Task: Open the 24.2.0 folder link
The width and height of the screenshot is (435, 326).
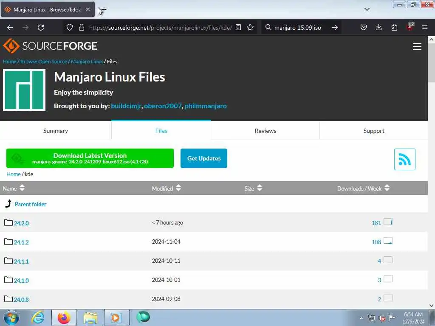Action: (x=21, y=223)
